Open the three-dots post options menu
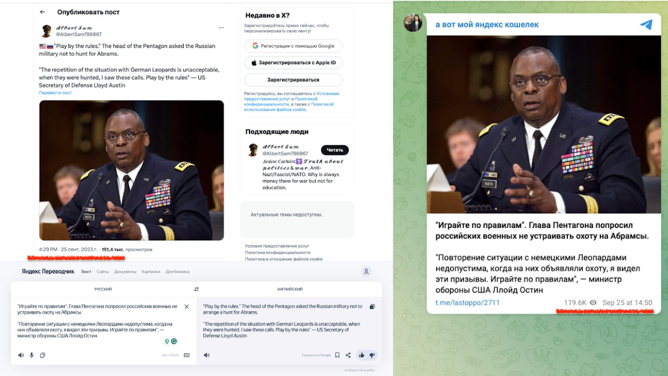Screen dimensions: 668x376 click(x=221, y=28)
